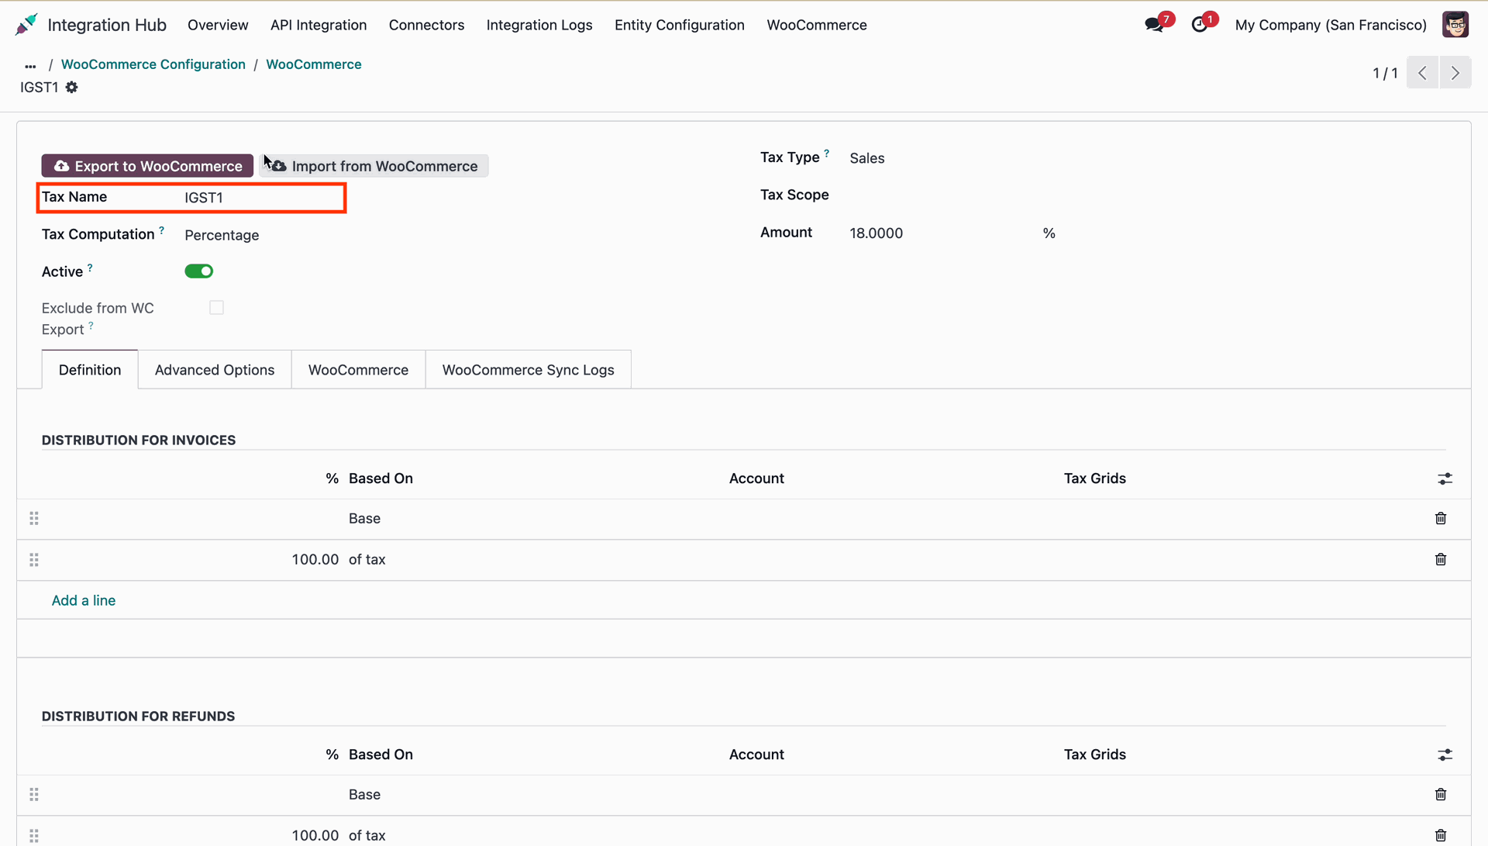Click the Integration Hub app logo icon
Viewport: 1488px width, 846px height.
pyautogui.click(x=26, y=25)
